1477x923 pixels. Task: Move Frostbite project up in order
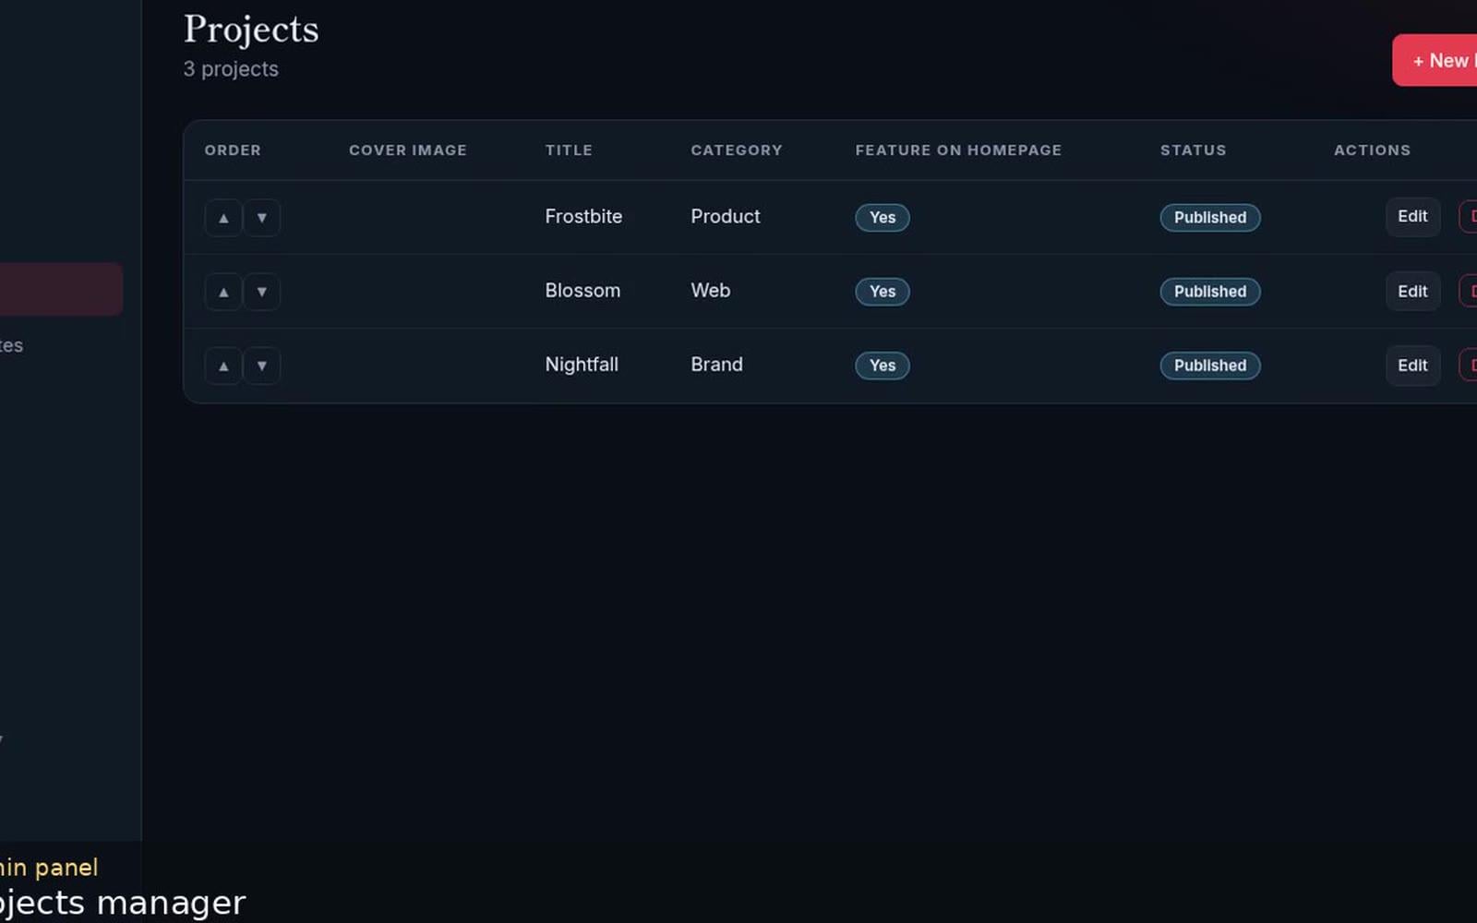[223, 218]
